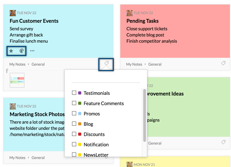Open the attached image thumbnail

17,80
